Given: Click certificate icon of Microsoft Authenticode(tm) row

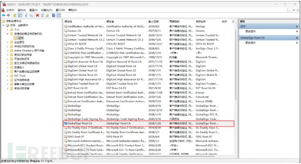Looking at the screenshot, I should pyautogui.click(x=65, y=141).
